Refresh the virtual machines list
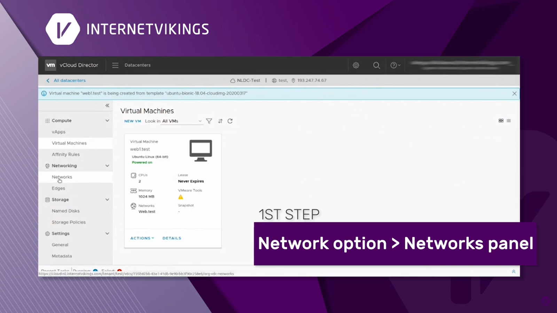The image size is (557, 313). click(x=230, y=121)
